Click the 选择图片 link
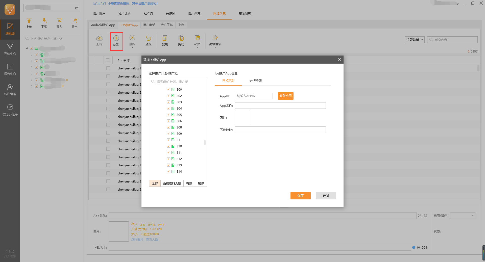Screen dimensions: 485x262 137,239
